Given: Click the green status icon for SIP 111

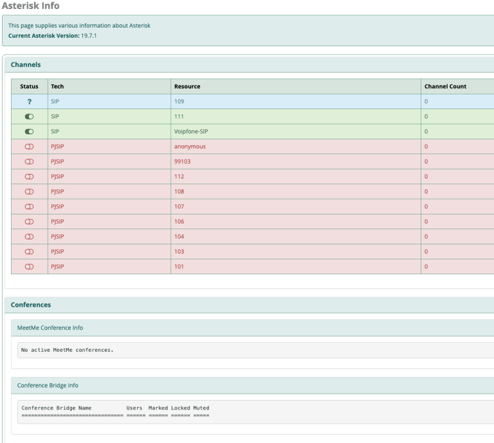Looking at the screenshot, I should point(30,117).
